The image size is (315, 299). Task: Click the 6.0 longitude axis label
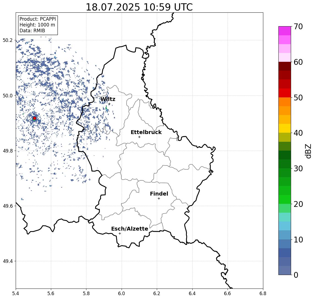tap(122, 293)
